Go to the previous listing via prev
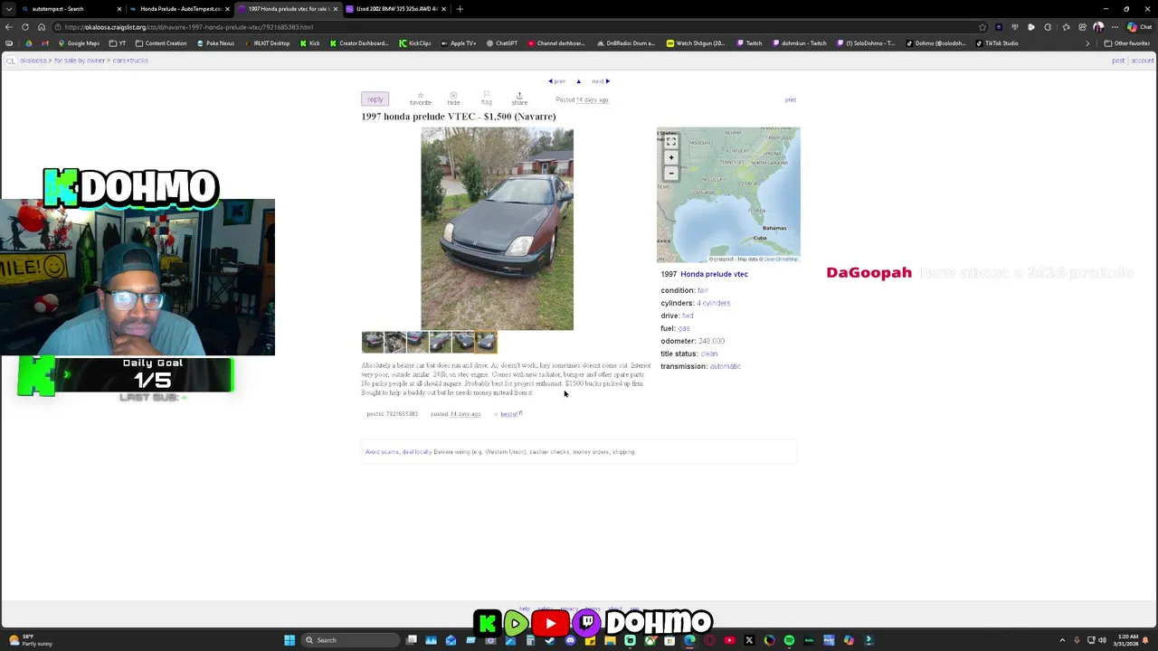 pyautogui.click(x=557, y=81)
